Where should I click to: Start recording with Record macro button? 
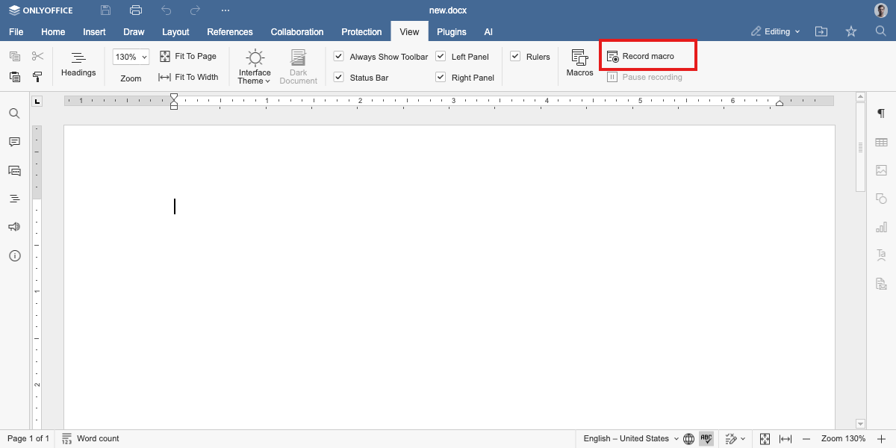pyautogui.click(x=641, y=56)
